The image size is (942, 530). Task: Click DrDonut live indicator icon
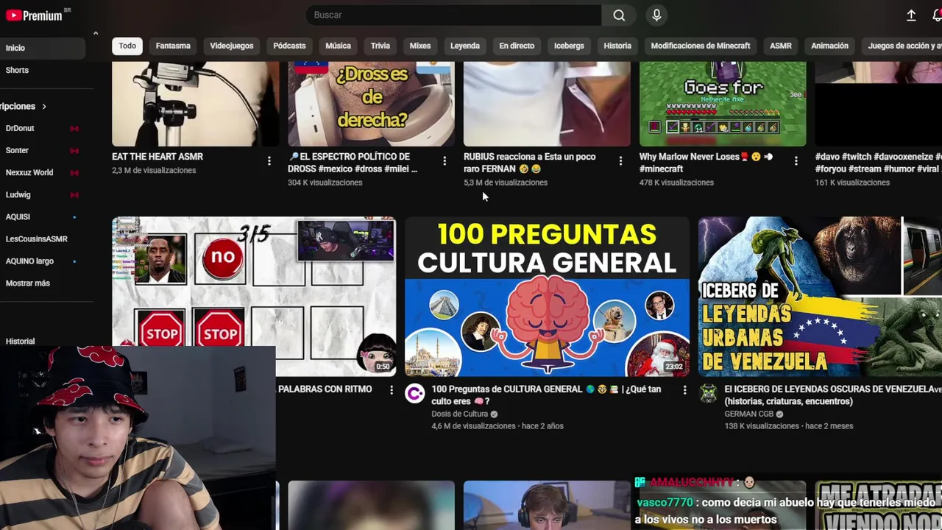point(74,128)
